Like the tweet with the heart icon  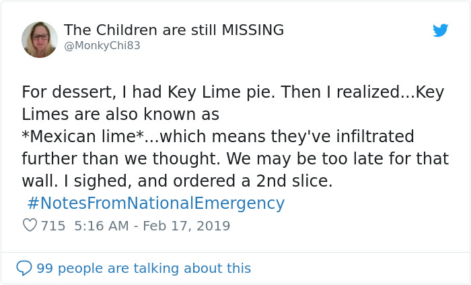pos(30,226)
